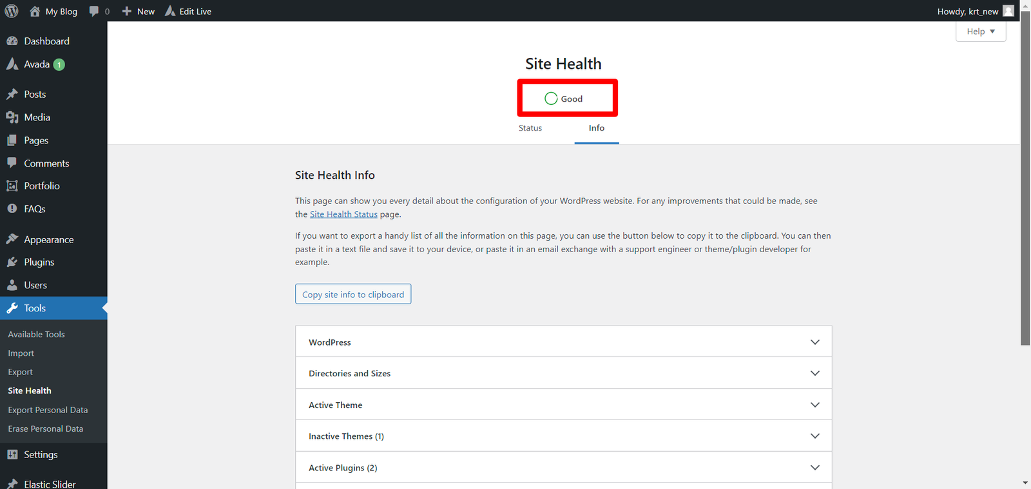Click the page vertical scrollbar thumb
This screenshot has width=1031, height=489.
(x=1025, y=178)
